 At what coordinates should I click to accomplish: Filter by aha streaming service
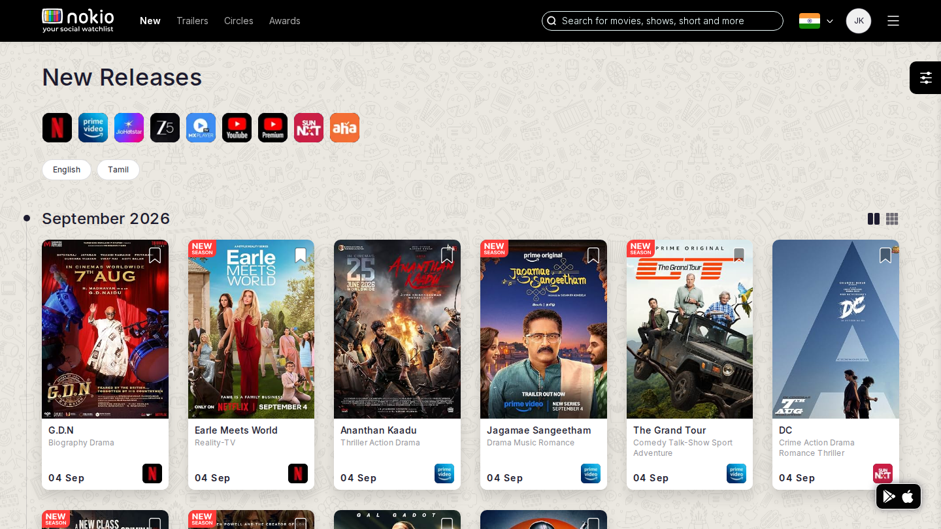pos(344,127)
